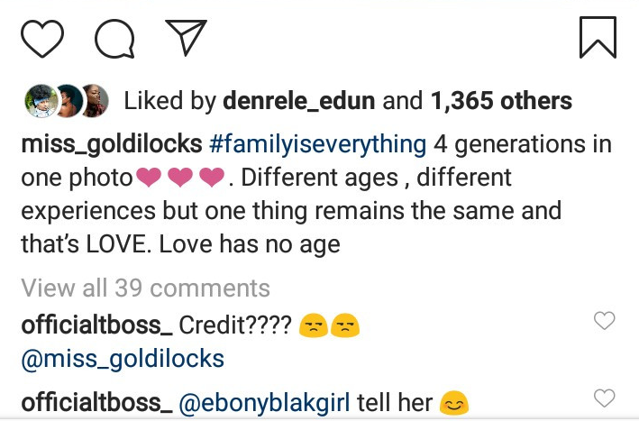Click the first liker avatar thumbnail

coord(38,99)
